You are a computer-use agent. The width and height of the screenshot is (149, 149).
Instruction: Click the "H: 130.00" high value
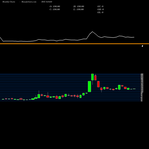(79, 7)
